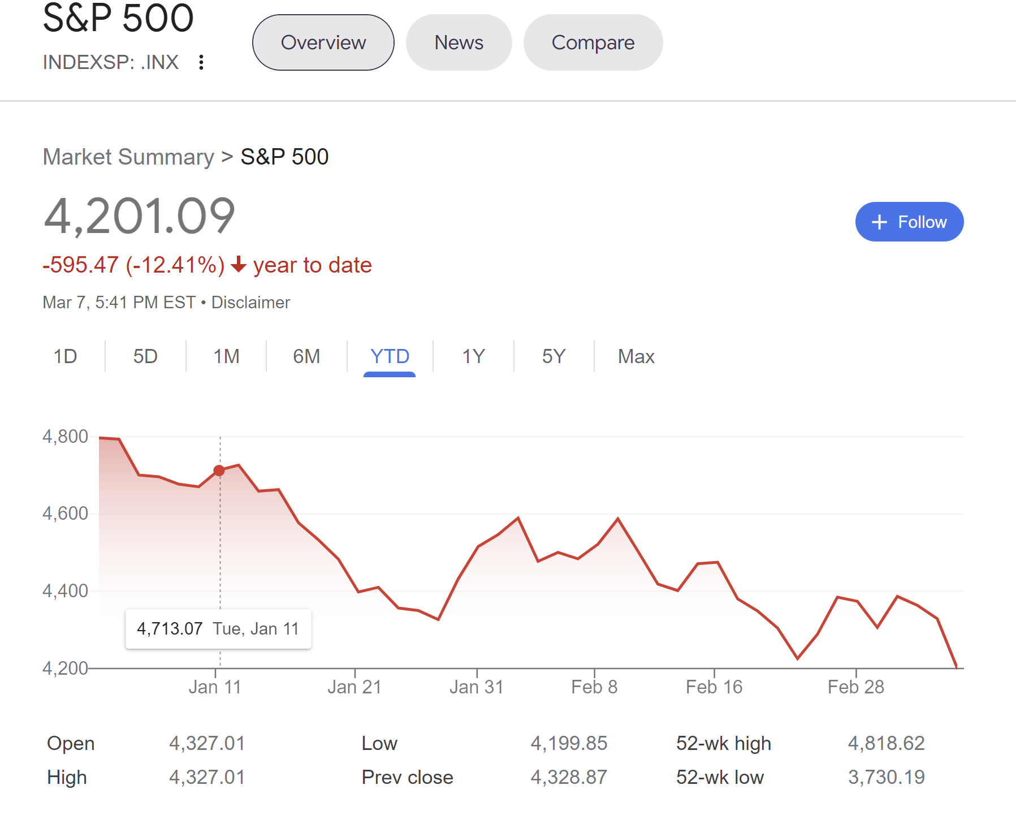Screen dimensions: 1016x815
Task: Switch to the News tab
Action: 459,42
